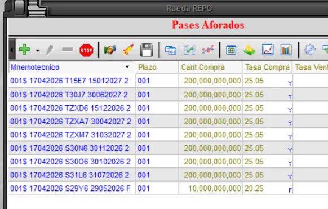Image resolution: width=328 pixels, height=209 pixels.
Task: Open the Mnemotecnico column dropdown arrow
Action: tap(127, 67)
